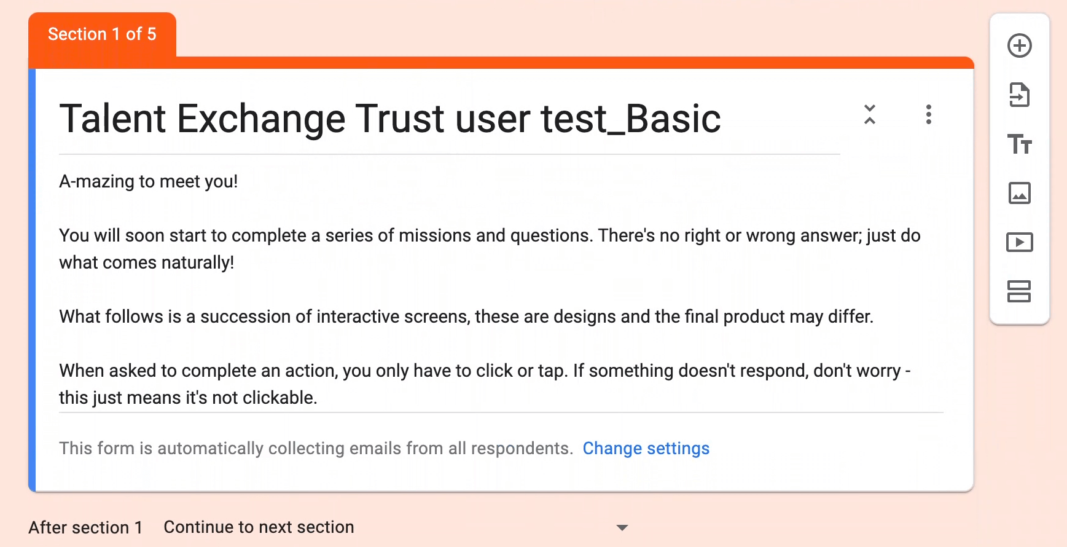Click the line starting 'What follows is a succession'

[466, 317]
